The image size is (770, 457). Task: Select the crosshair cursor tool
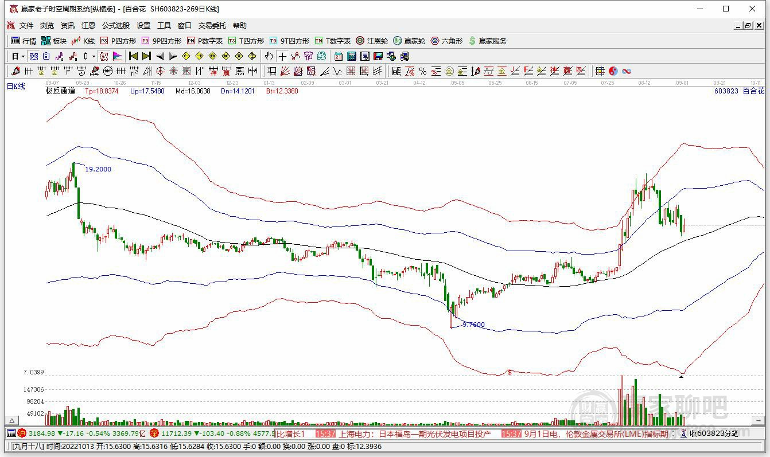click(282, 56)
